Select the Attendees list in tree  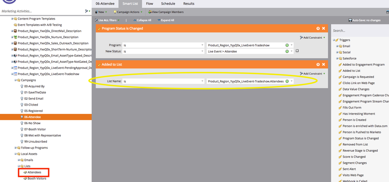click(x=35, y=172)
